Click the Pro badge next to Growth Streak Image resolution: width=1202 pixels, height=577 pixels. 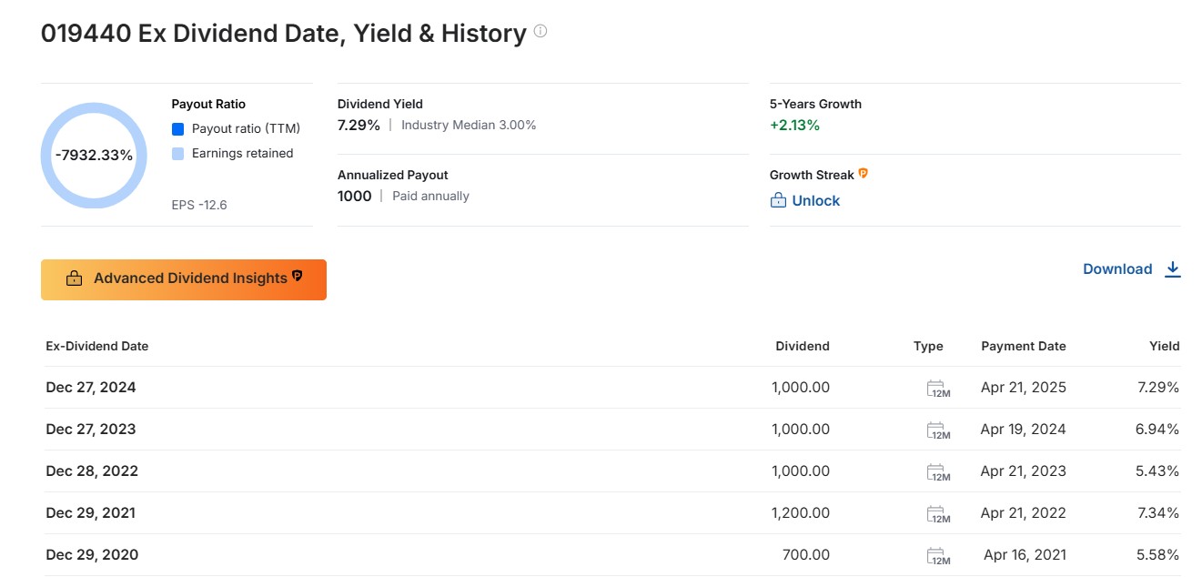point(864,173)
